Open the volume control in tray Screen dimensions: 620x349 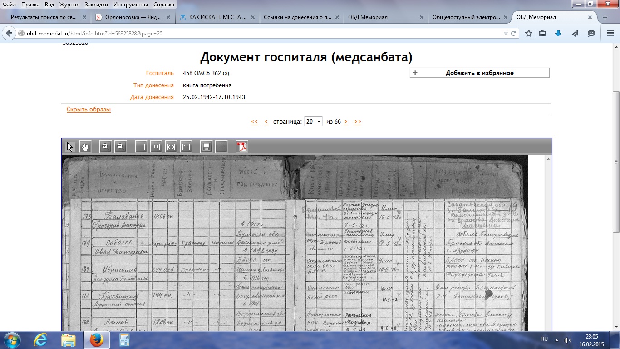(567, 340)
